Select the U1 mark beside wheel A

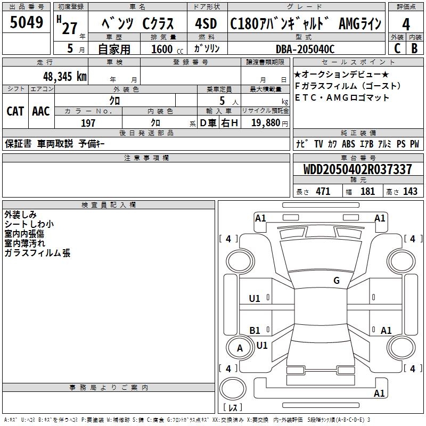click(x=262, y=346)
